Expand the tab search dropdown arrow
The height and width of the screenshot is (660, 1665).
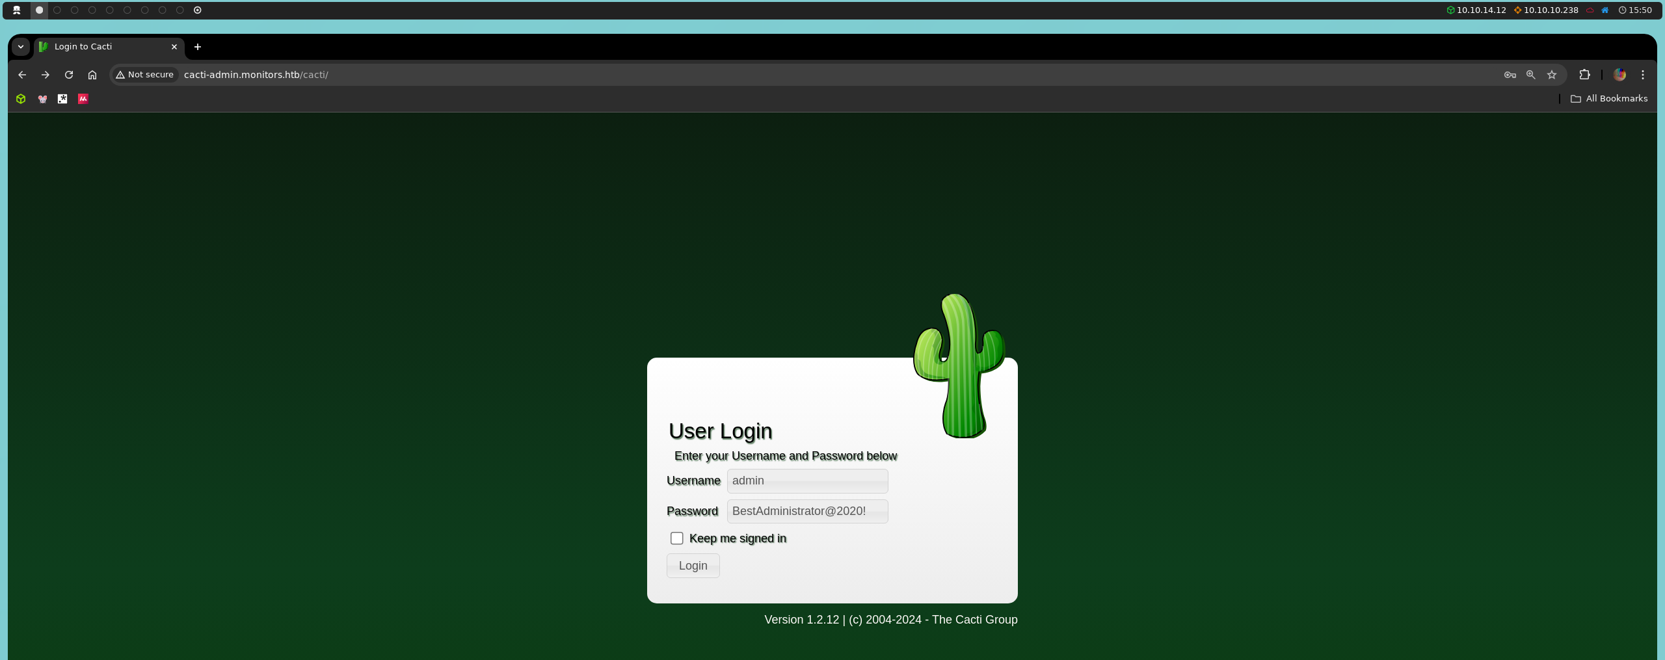click(21, 47)
